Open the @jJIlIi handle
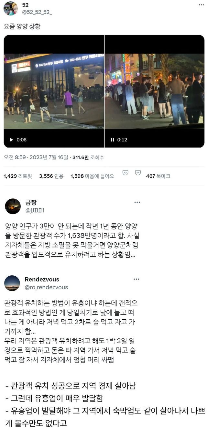This screenshot has height=430, width=207. (35, 210)
